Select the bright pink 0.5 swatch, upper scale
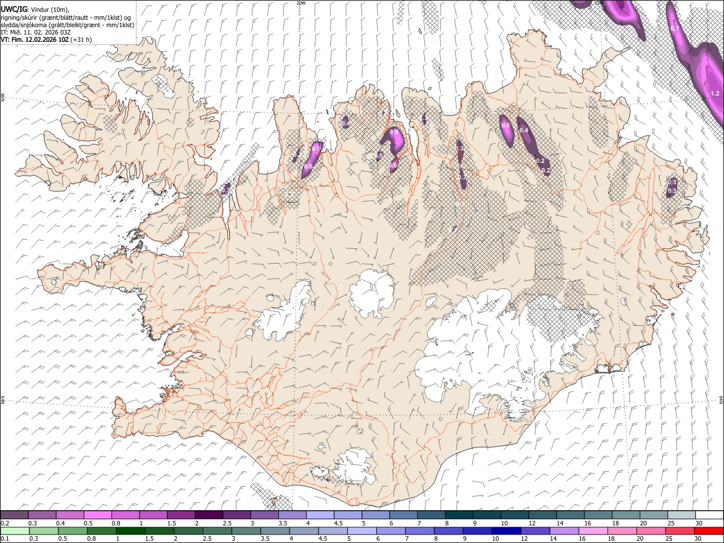This screenshot has height=543, width=724. click(x=97, y=515)
